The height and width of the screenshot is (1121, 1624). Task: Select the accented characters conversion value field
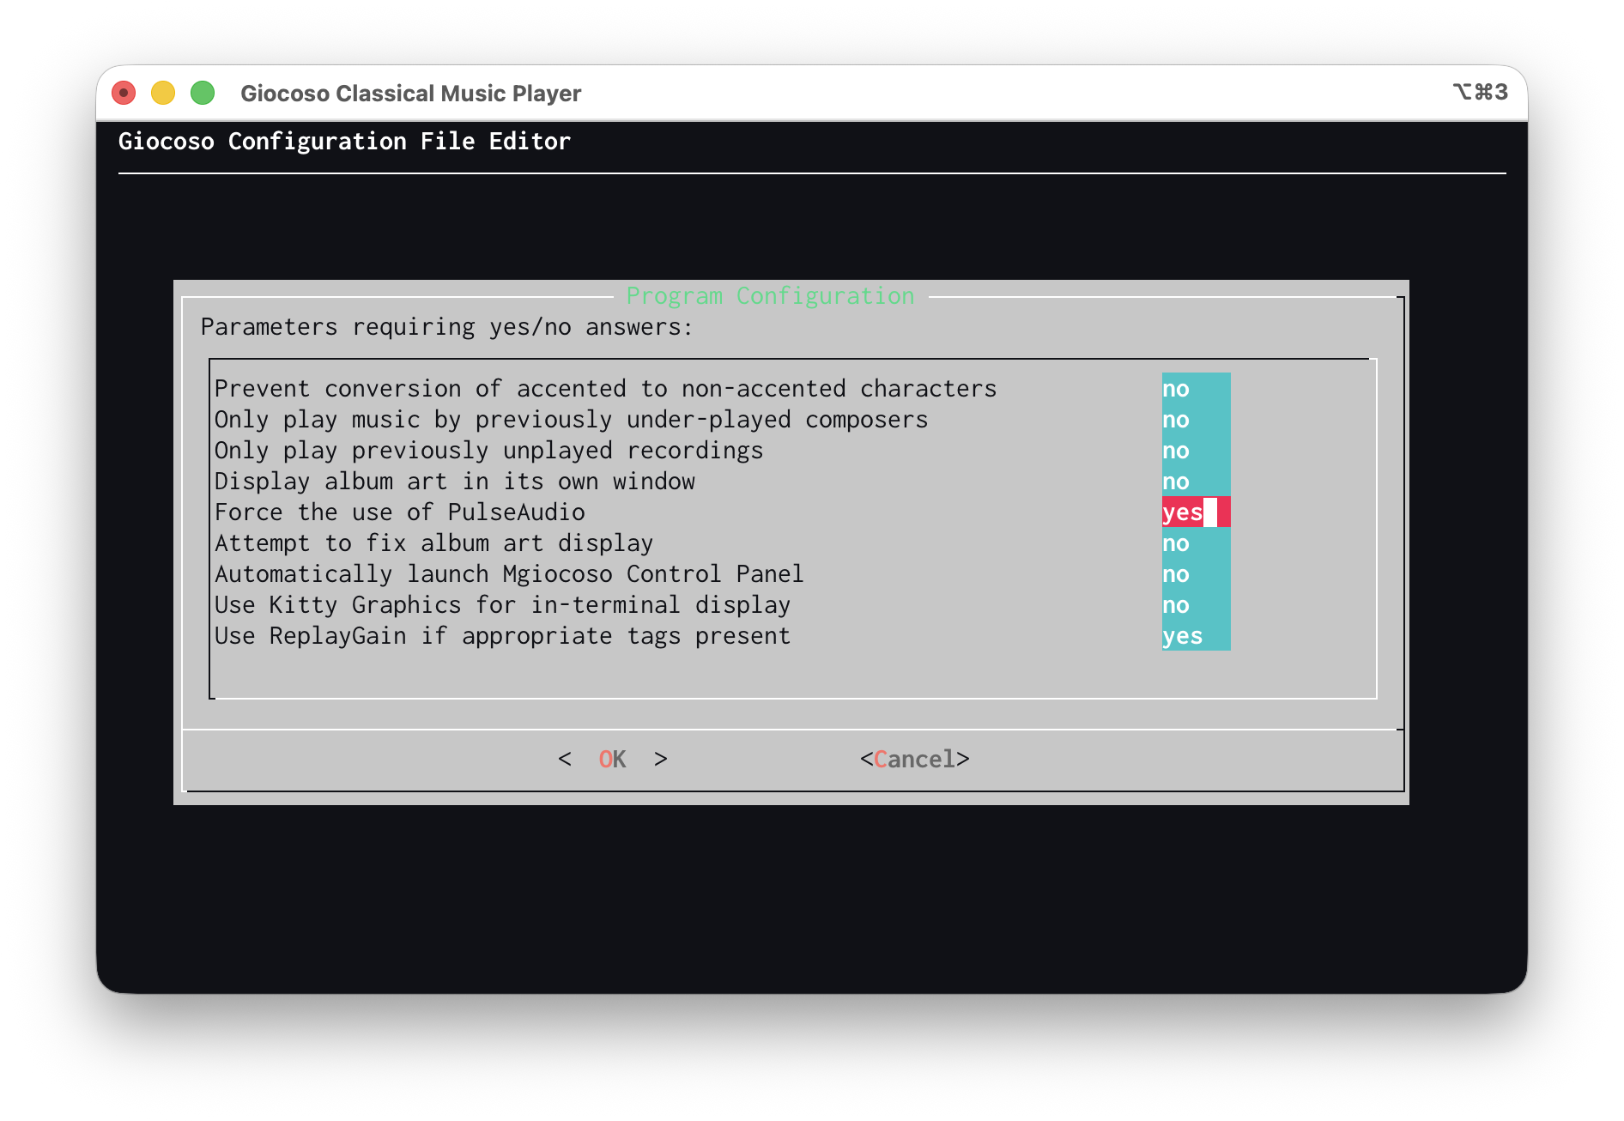[x=1195, y=389]
